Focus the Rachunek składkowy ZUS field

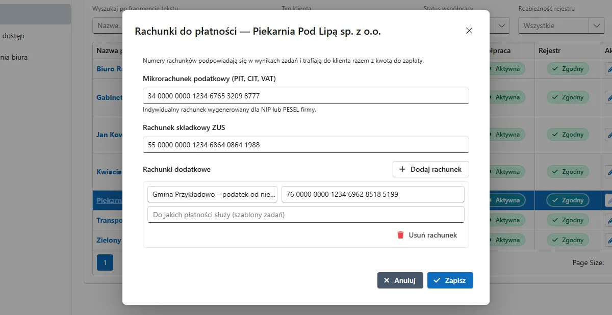pos(306,145)
